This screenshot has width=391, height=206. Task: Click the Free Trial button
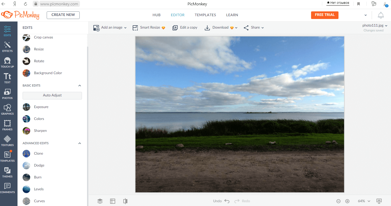pyautogui.click(x=325, y=15)
